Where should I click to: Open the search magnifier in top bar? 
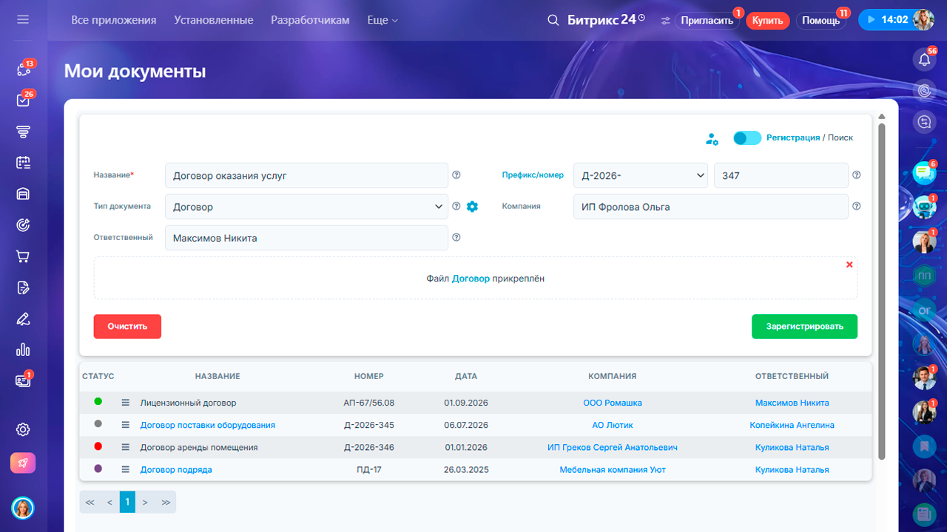(x=553, y=20)
